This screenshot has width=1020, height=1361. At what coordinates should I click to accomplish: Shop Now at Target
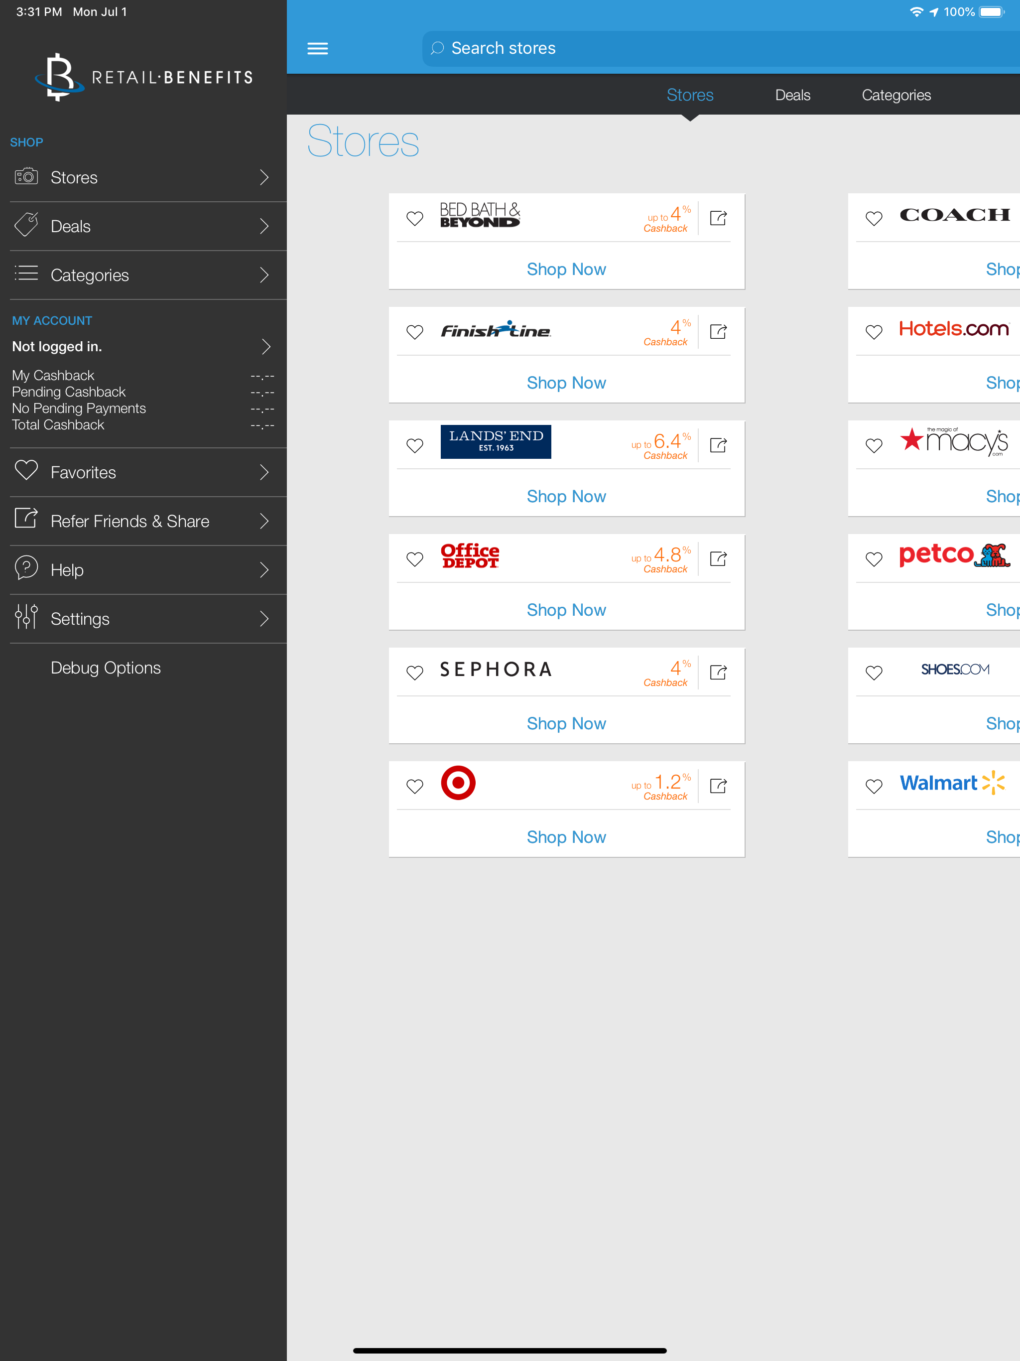click(566, 837)
